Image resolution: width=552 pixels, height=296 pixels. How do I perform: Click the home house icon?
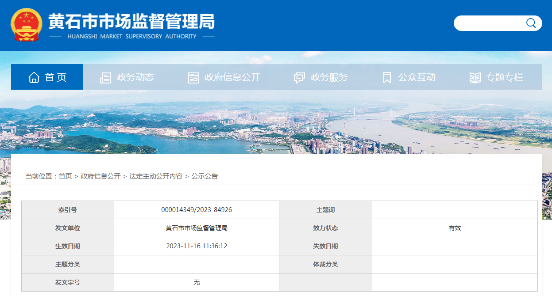(34, 77)
